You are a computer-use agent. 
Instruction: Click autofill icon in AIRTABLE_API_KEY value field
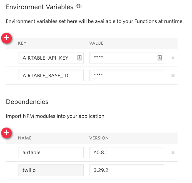(x=160, y=58)
